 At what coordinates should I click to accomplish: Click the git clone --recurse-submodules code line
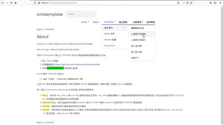[x=63, y=79]
